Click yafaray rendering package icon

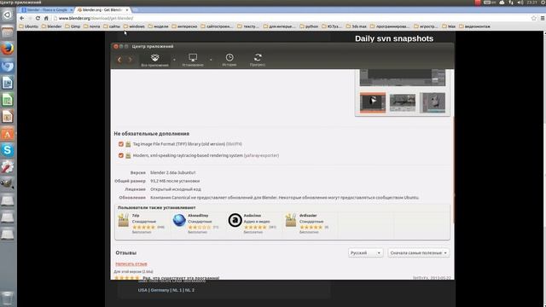[128, 155]
